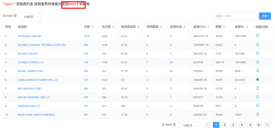Image resolution: width=275 pixels, height=128 pixels.
Task: Open the bottom 10条/页 page-size dropdown
Action: tap(189, 125)
